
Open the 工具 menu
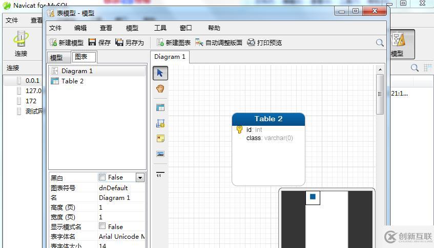click(160, 28)
